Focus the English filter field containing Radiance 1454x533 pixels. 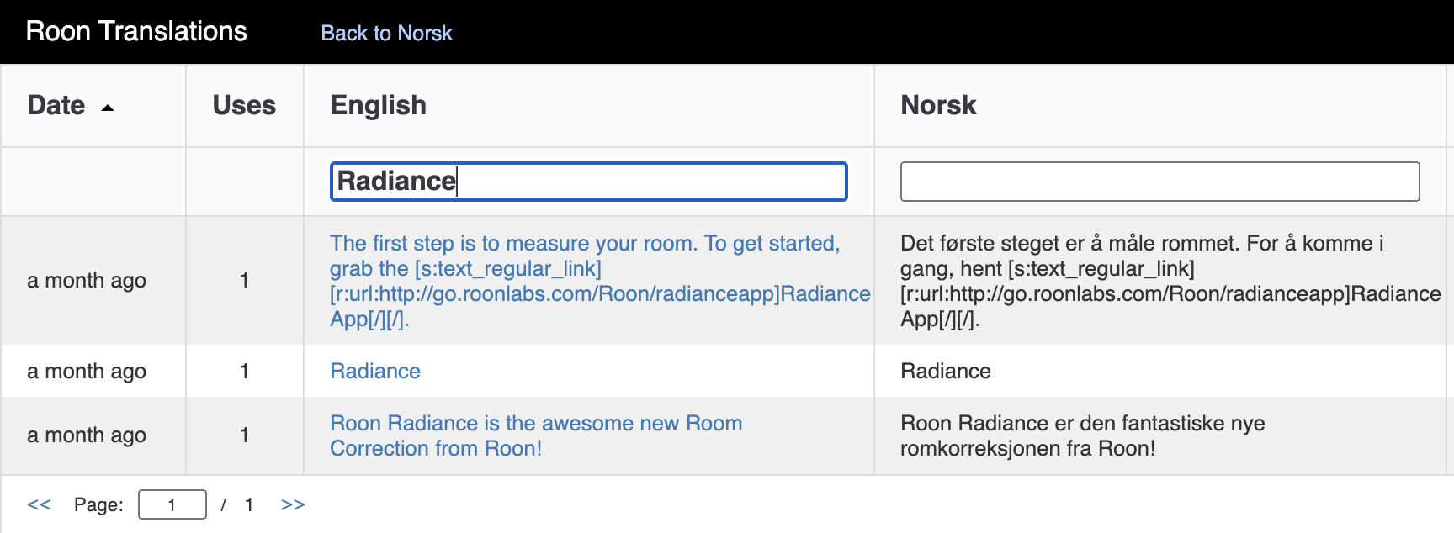[x=588, y=182]
